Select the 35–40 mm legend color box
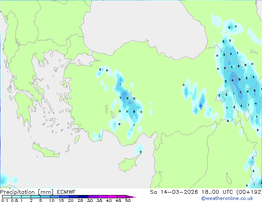This screenshot has height=202, width=262. coord(102,197)
